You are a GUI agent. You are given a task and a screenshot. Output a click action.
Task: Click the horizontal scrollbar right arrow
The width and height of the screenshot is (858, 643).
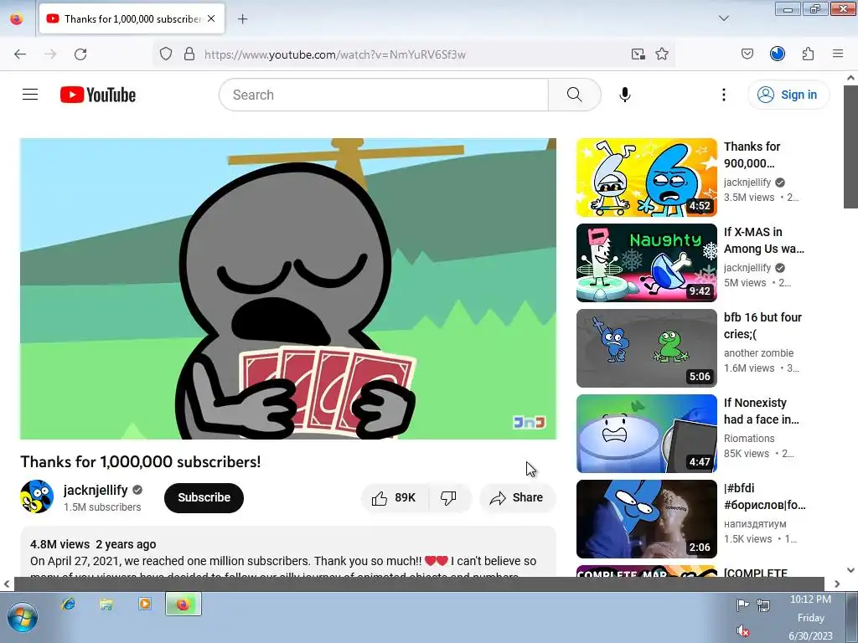[837, 584]
